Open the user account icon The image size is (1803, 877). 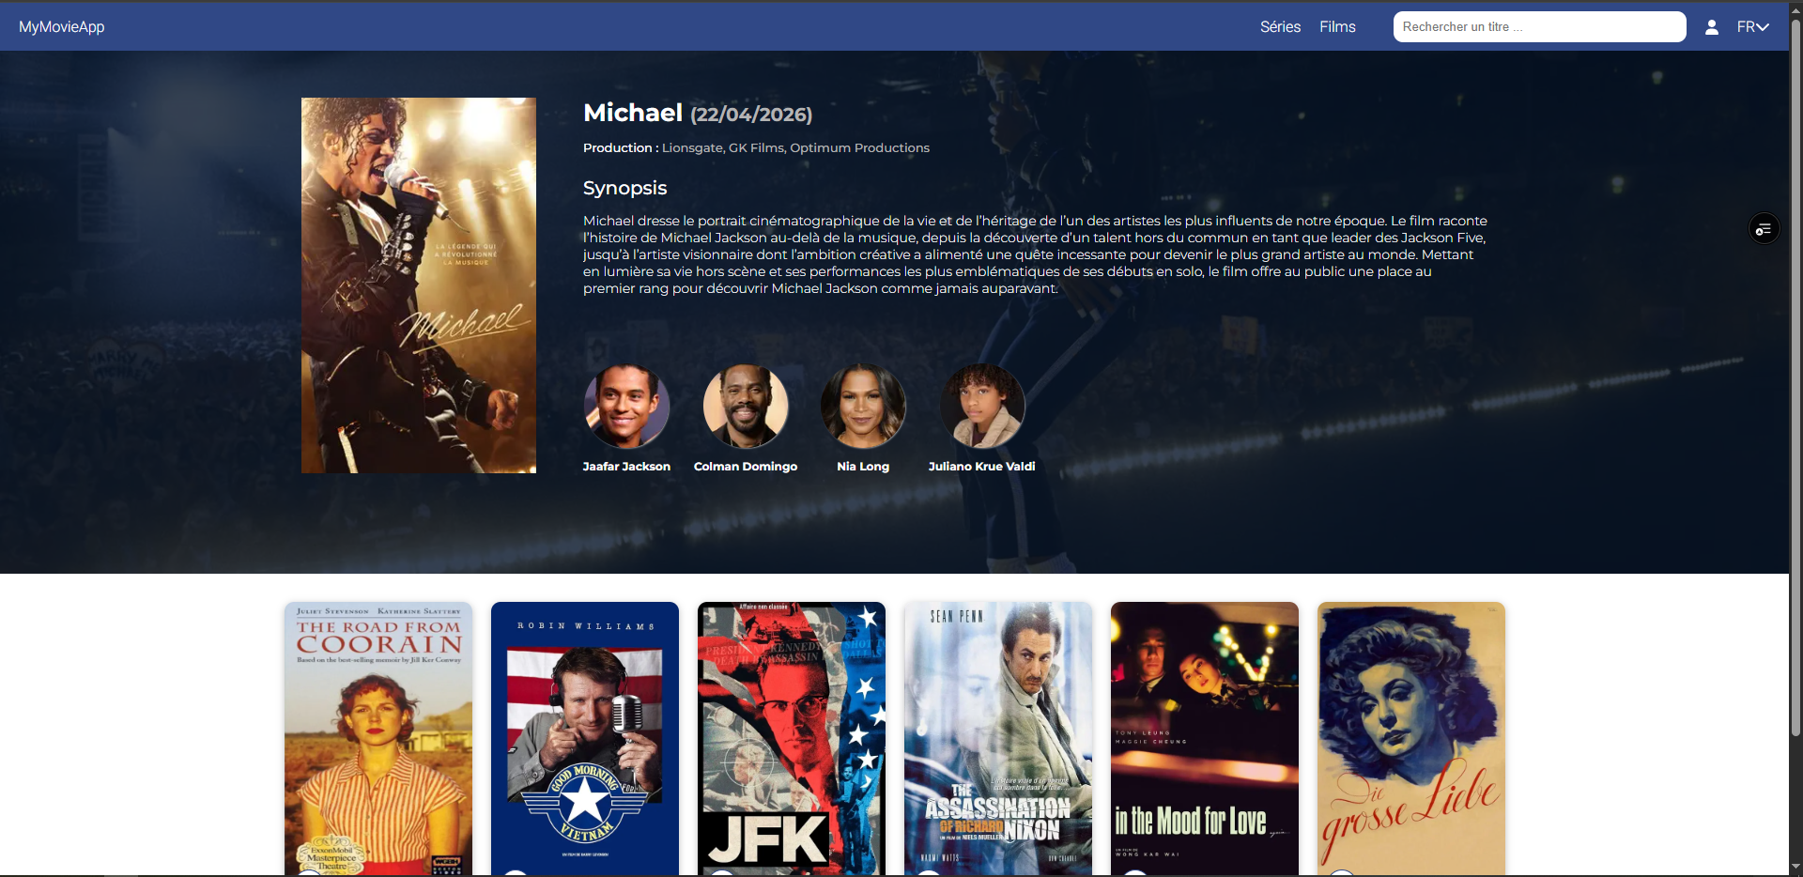(x=1711, y=27)
